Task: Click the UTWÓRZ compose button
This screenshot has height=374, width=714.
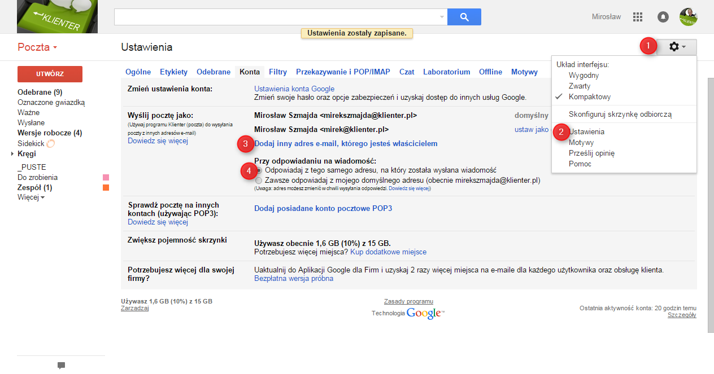Action: 50,74
